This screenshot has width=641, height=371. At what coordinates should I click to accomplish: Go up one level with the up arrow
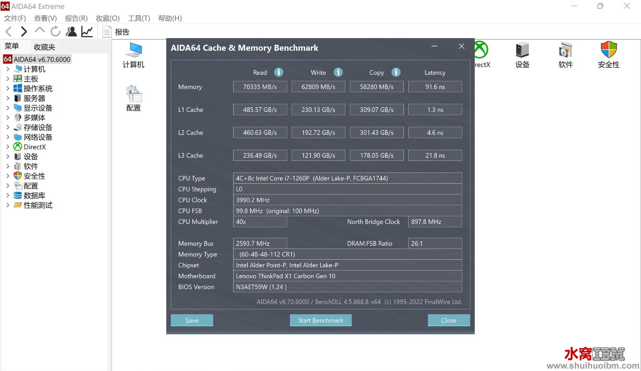[x=40, y=30]
